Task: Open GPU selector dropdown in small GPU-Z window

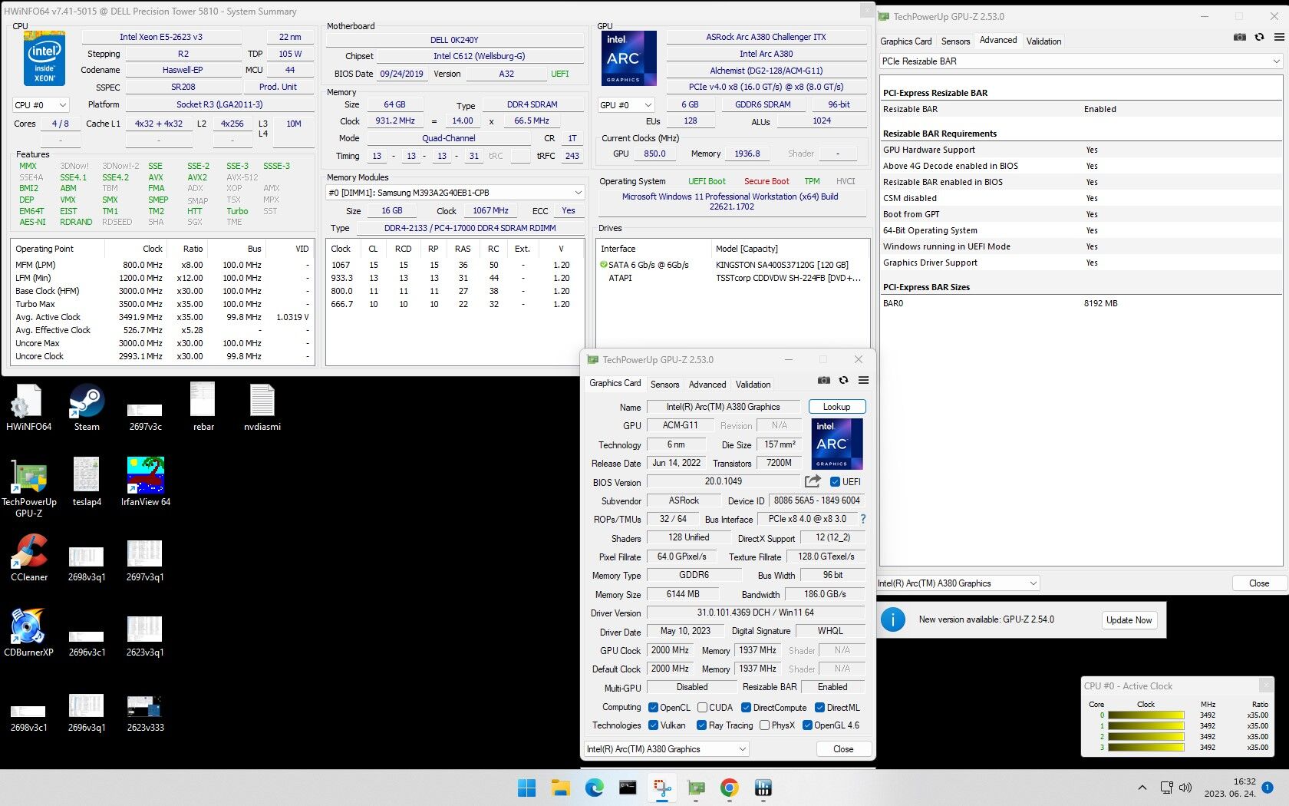Action: pos(666,749)
